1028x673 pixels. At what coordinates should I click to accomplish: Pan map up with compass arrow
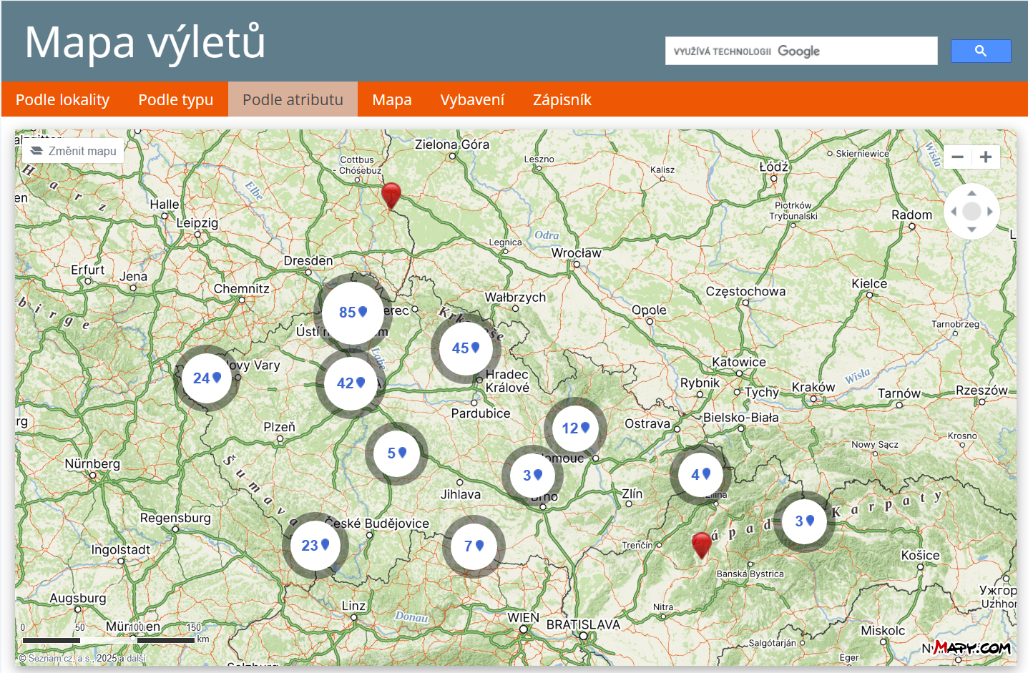point(971,193)
